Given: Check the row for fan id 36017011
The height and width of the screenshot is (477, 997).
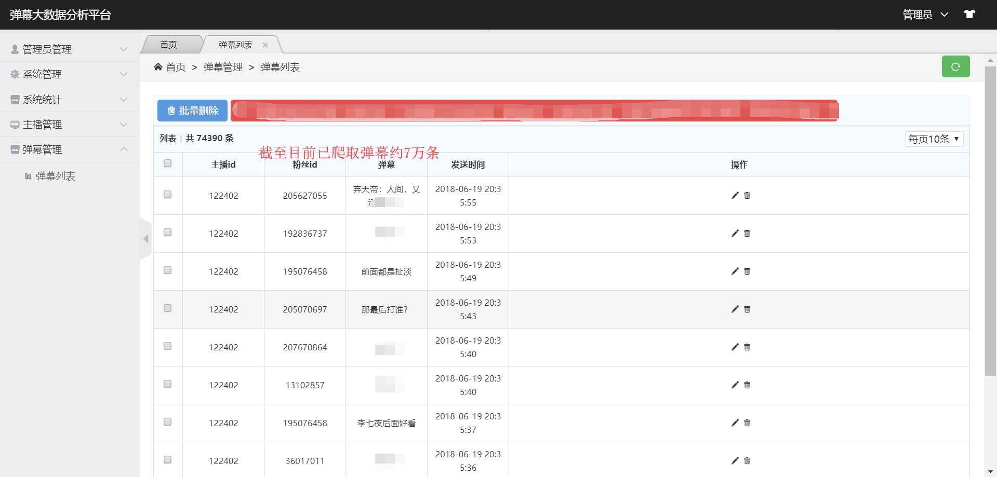Looking at the screenshot, I should point(167,460).
